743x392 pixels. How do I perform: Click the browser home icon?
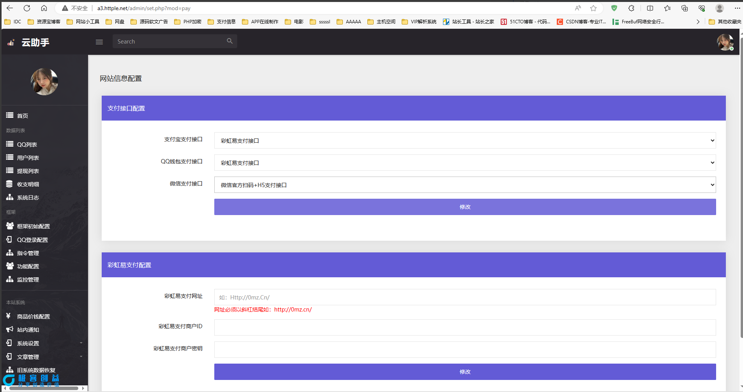coord(44,8)
